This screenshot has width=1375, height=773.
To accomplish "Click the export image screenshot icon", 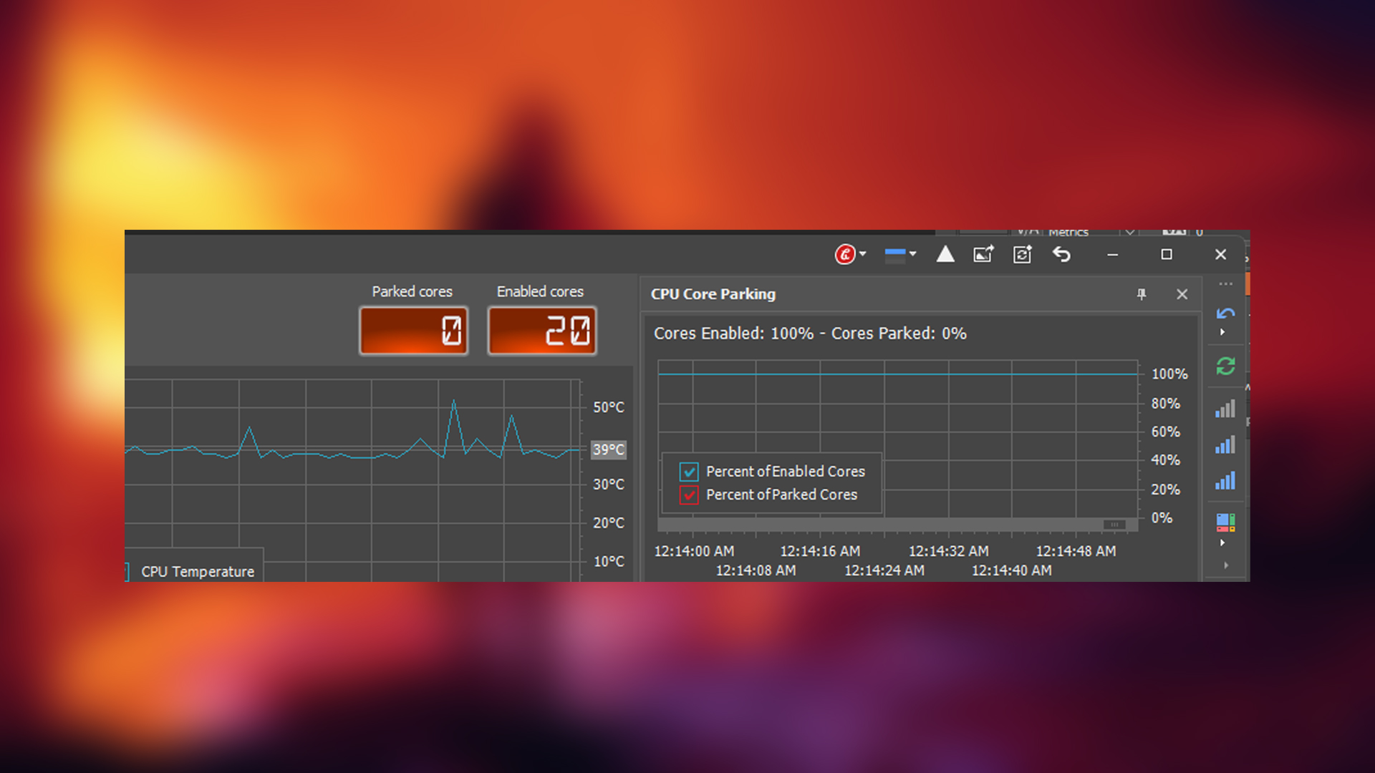I will point(983,254).
